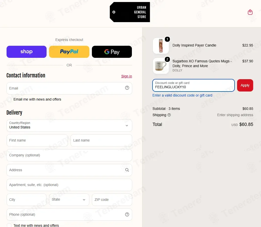Click the 'Sugarboo XO Famous Quotes Mugs' title
The image size is (261, 227).
pos(202,64)
